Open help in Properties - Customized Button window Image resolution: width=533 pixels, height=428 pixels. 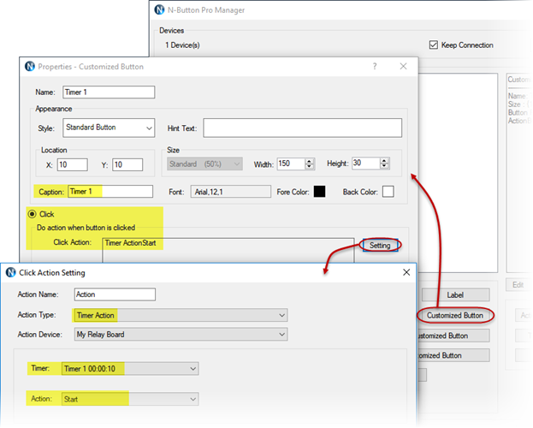pyautogui.click(x=375, y=67)
